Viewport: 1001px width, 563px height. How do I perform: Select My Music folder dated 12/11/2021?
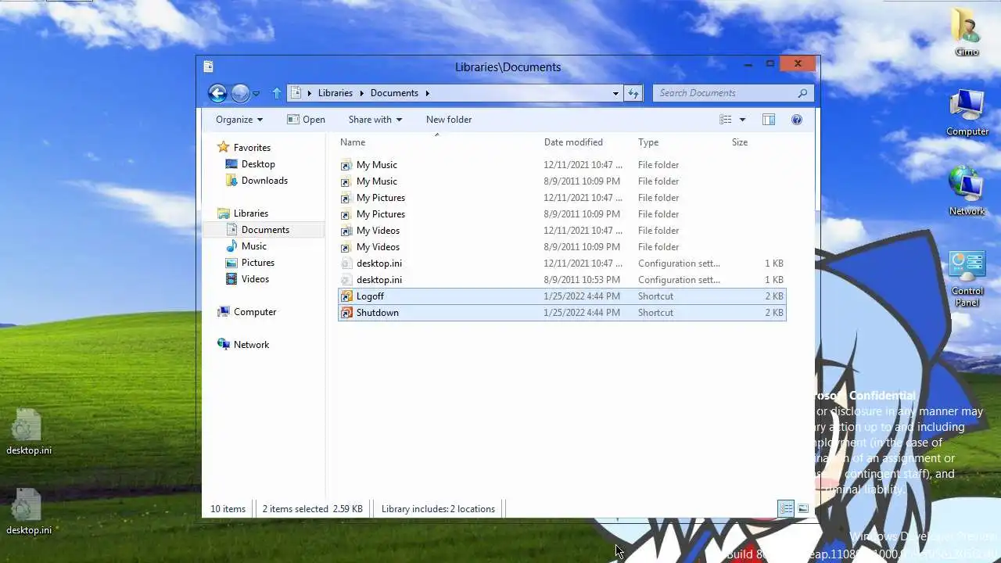561,165
